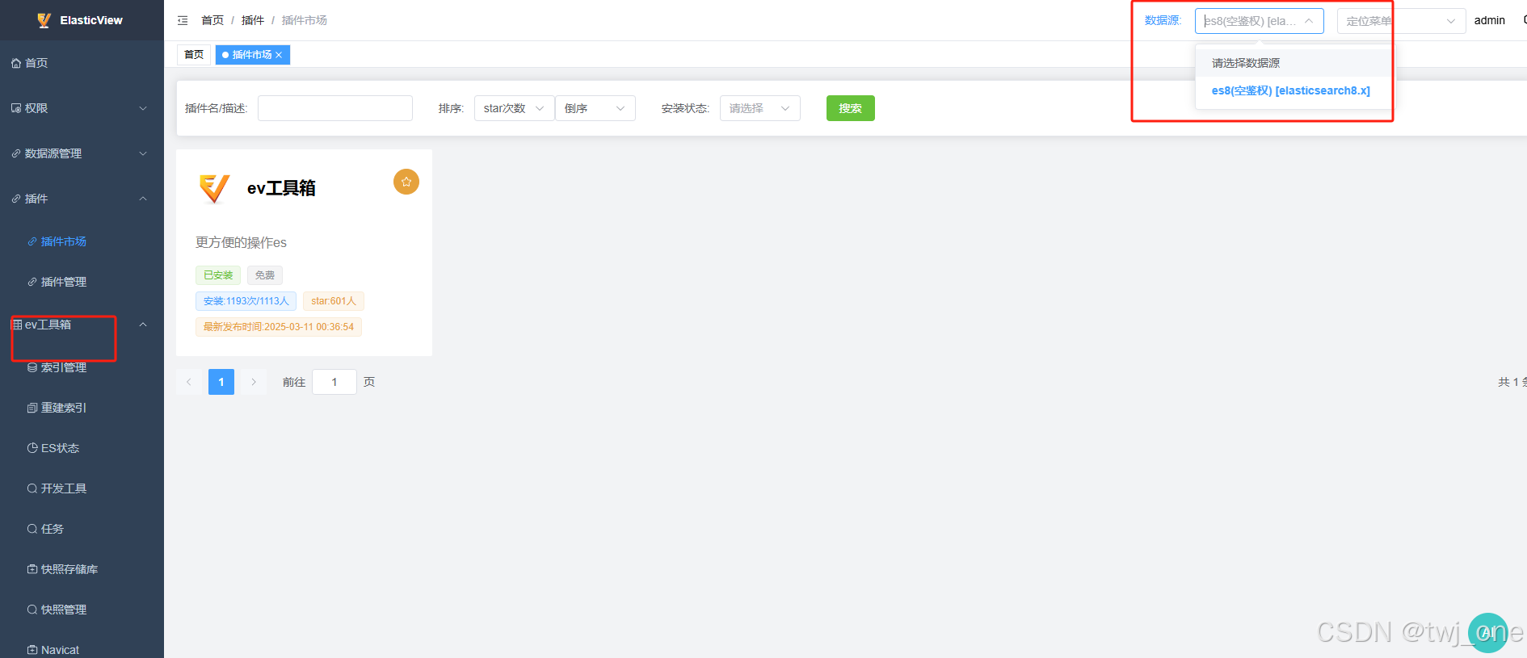Image resolution: width=1527 pixels, height=658 pixels.
Task: Go to next page arrow
Action: [254, 382]
